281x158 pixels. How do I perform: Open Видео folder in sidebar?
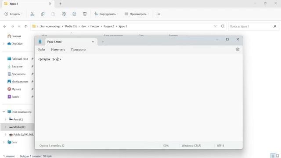(13, 97)
